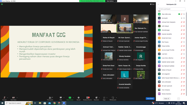This screenshot has width=187, height=105.
Task: Click the Mute All button
Action: tap(167, 99)
